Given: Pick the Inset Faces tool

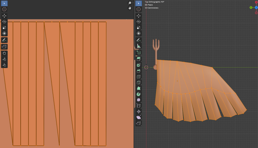Looking at the screenshot, I should click(138, 65).
